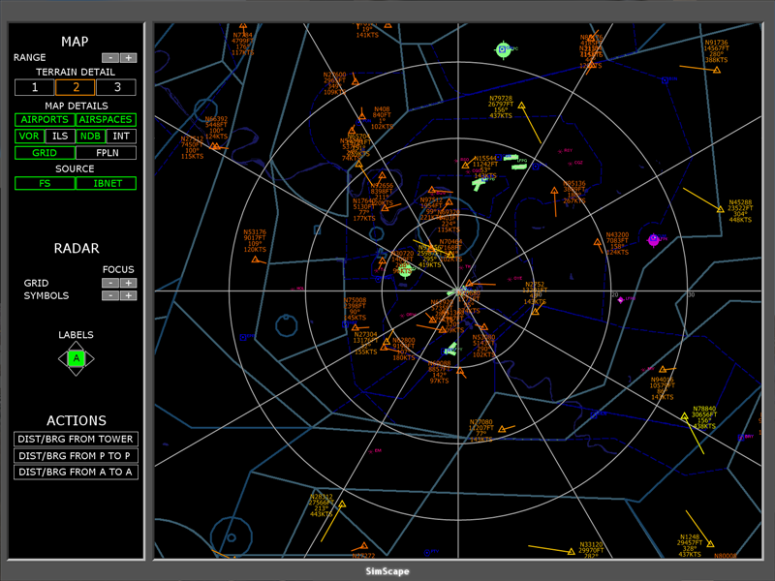
Task: Disable the VOR map detail
Action: 29,136
